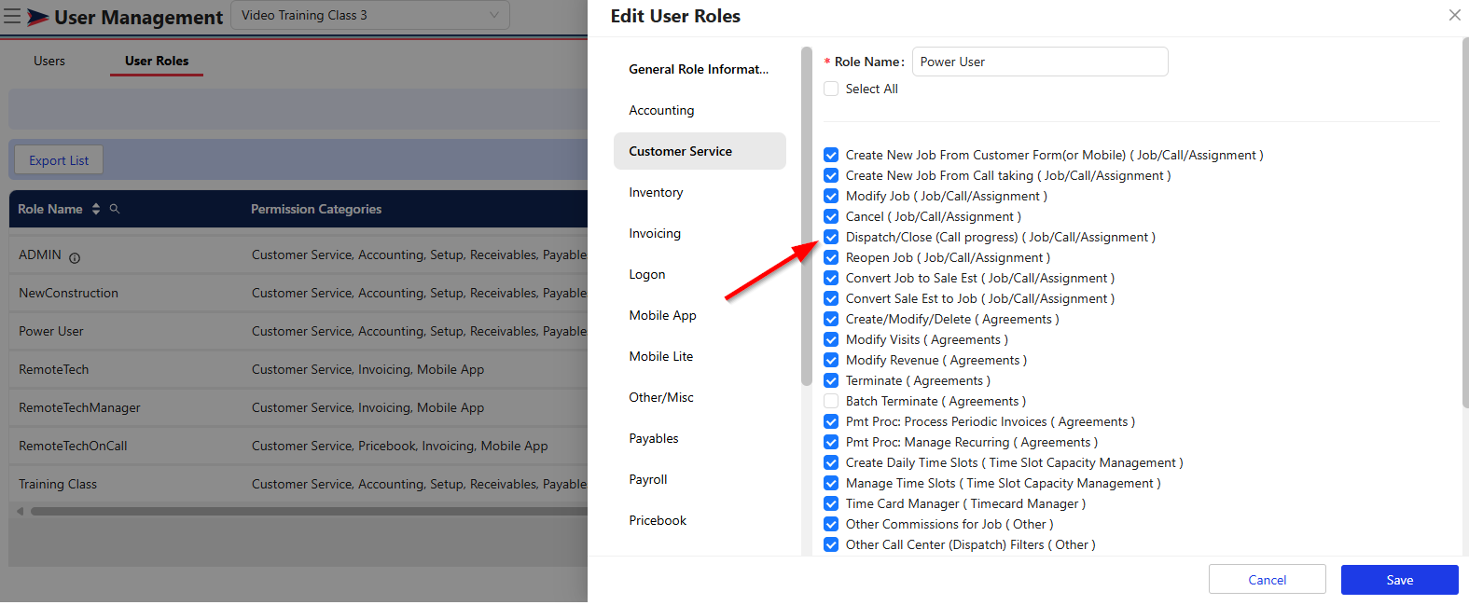Uncheck Manage Time Slots permission
Viewport: 1469px width, 605px height.
(x=831, y=483)
